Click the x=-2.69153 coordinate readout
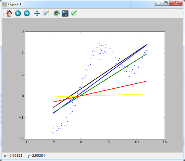This screenshot has height=161, width=185. click(13, 156)
